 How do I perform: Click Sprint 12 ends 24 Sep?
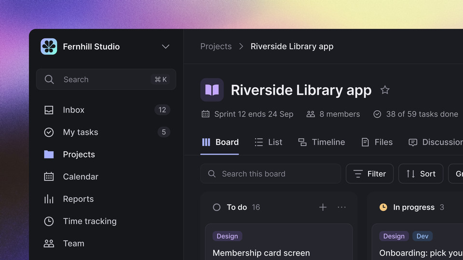click(x=254, y=114)
